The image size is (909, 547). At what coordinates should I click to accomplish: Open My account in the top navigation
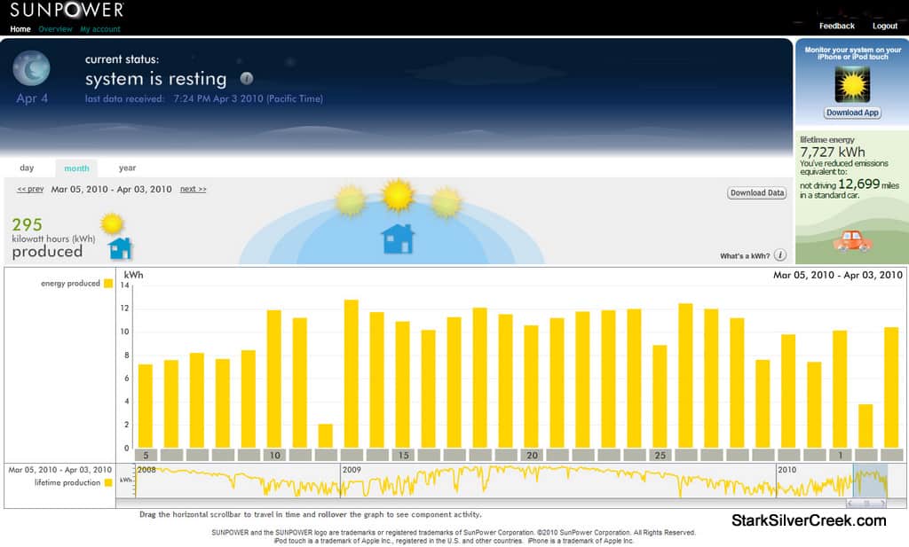pos(100,29)
